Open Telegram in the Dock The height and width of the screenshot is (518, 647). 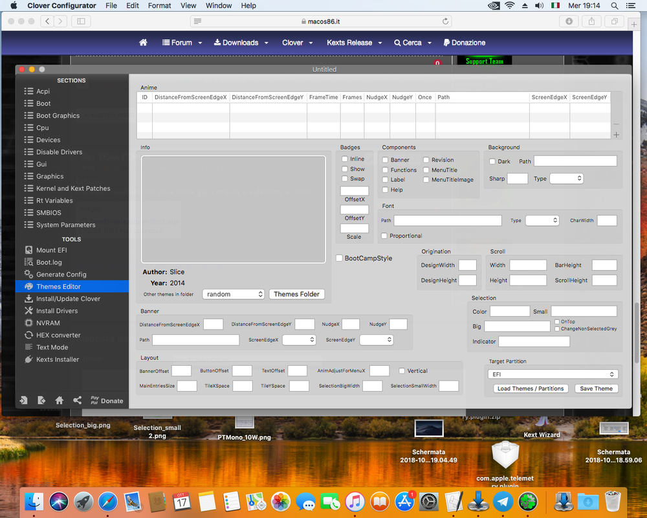point(503,501)
